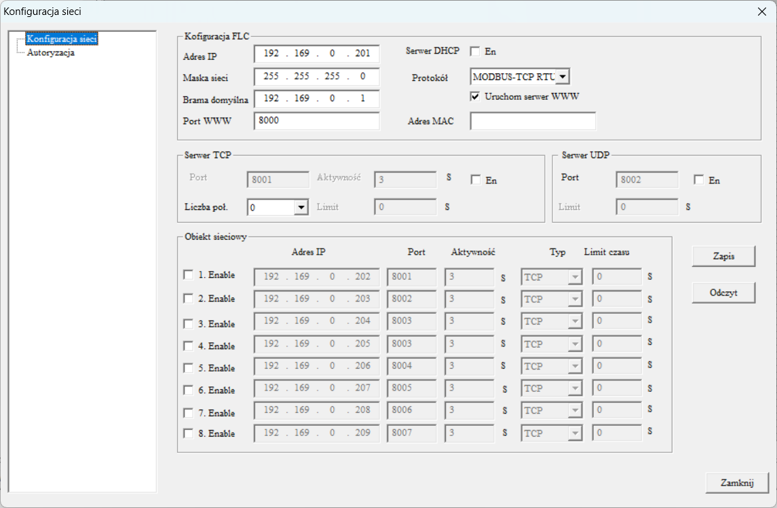777x508 pixels.
Task: Click object 6 port field 8005
Action: [412, 388]
